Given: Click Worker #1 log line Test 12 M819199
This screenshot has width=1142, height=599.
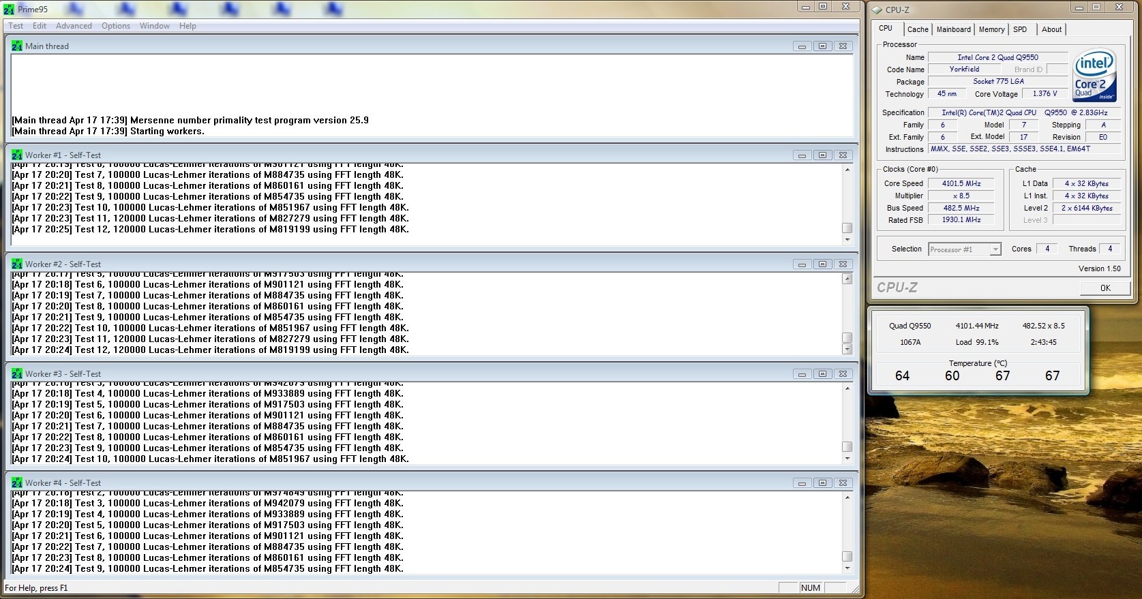Looking at the screenshot, I should point(211,230).
